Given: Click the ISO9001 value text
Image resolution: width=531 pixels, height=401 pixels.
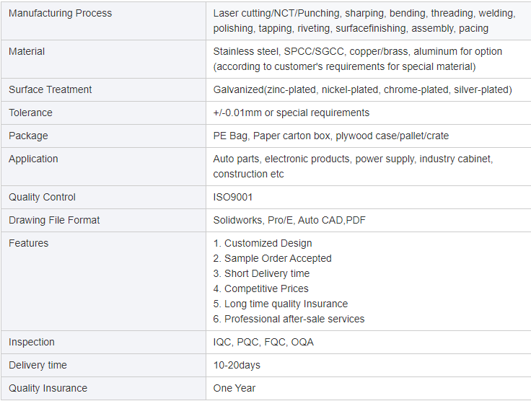Looking at the screenshot, I should 233,197.
